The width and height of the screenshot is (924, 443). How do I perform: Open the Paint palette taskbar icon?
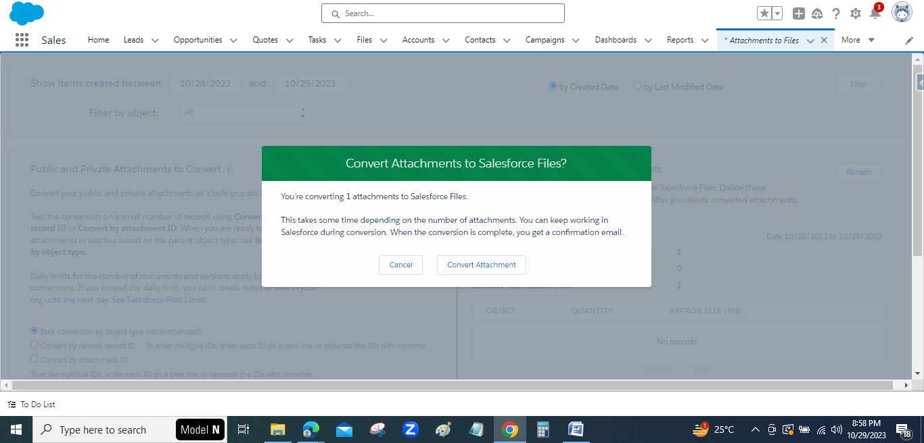click(x=443, y=429)
